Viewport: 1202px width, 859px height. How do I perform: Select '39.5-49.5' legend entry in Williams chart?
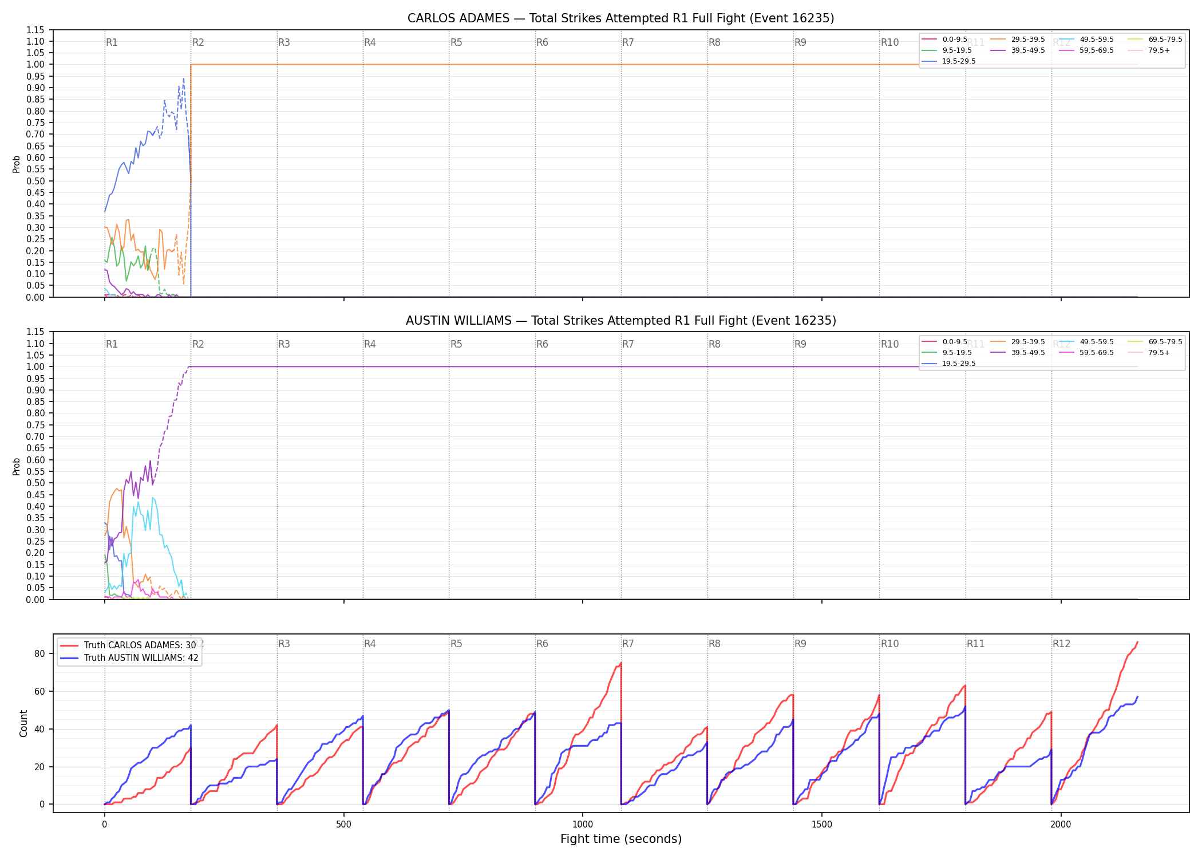point(1018,353)
